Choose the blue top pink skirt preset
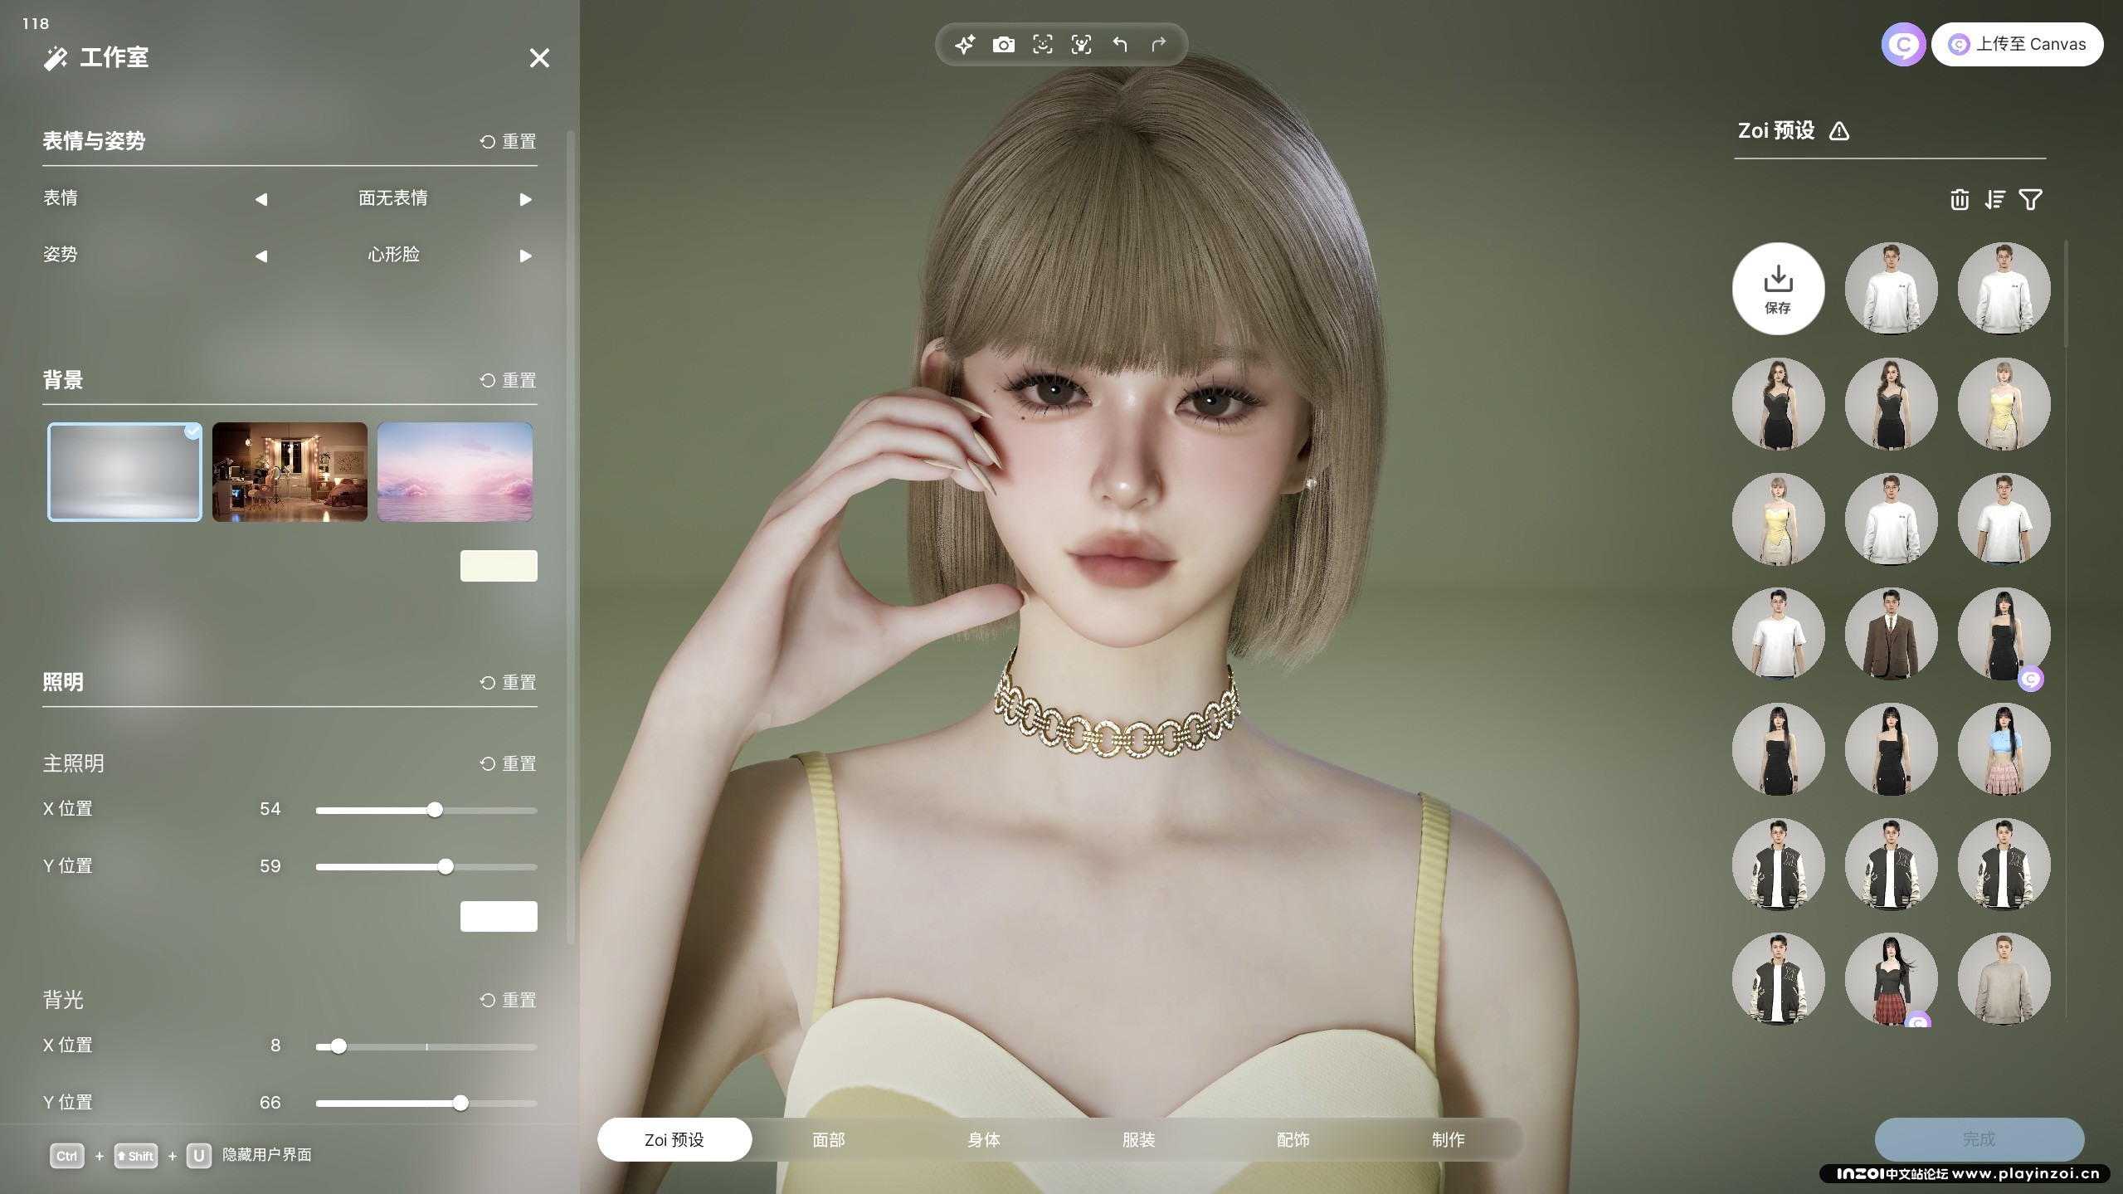Screen dimensions: 2123x1194 2004,749
